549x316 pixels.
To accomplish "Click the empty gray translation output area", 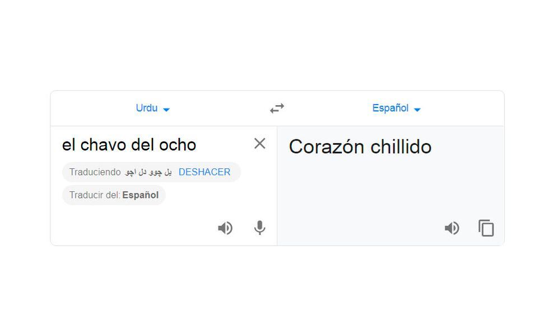I will click(x=390, y=190).
